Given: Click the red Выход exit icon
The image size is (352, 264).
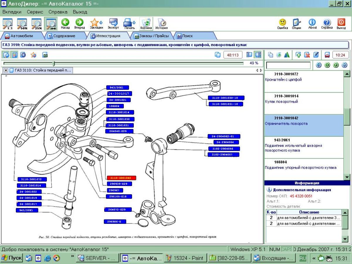Looking at the screenshot, I should (341, 24).
